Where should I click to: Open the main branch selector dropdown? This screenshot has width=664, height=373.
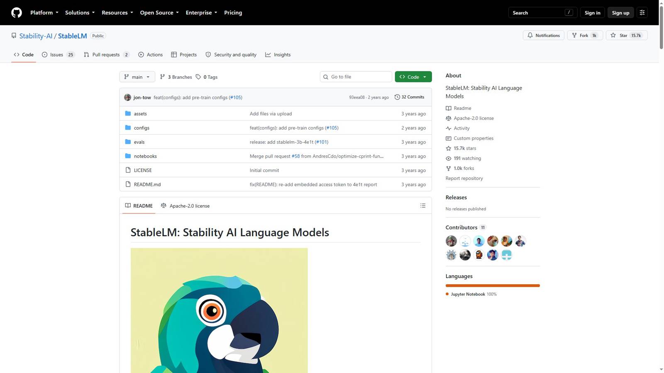click(x=137, y=77)
